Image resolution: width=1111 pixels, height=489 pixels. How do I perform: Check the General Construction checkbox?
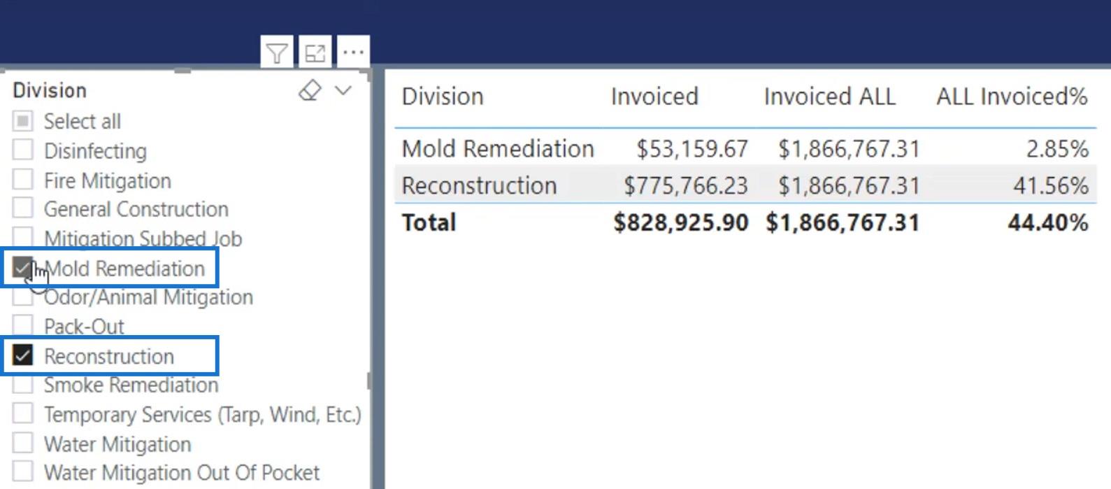[x=22, y=208]
